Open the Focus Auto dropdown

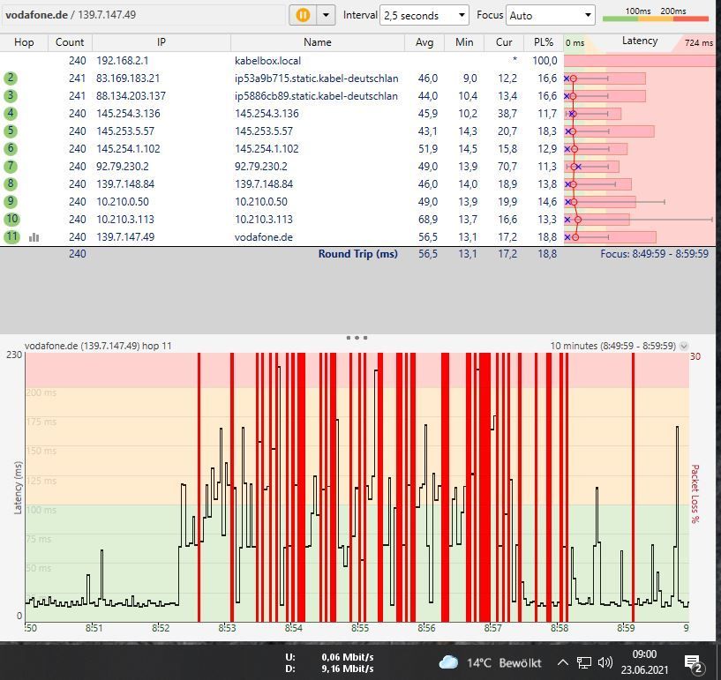(x=551, y=16)
